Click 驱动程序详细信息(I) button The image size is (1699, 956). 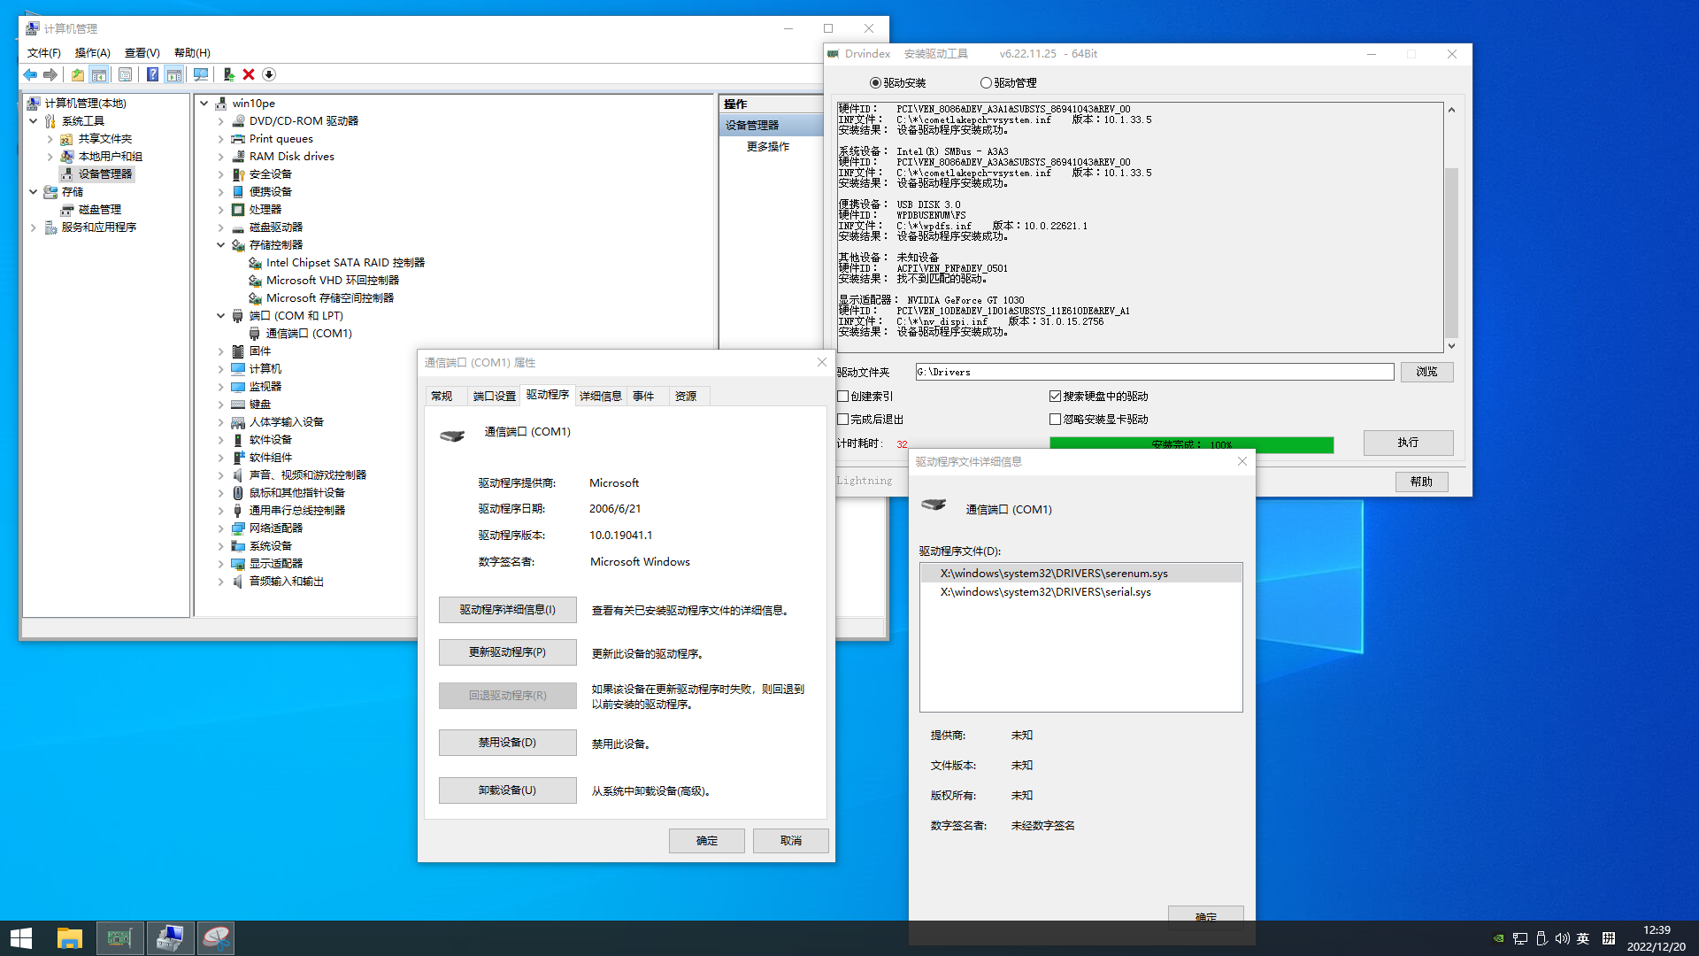[507, 610]
